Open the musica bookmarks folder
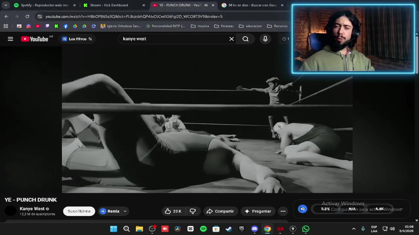This screenshot has width=419, height=235. tap(200, 26)
